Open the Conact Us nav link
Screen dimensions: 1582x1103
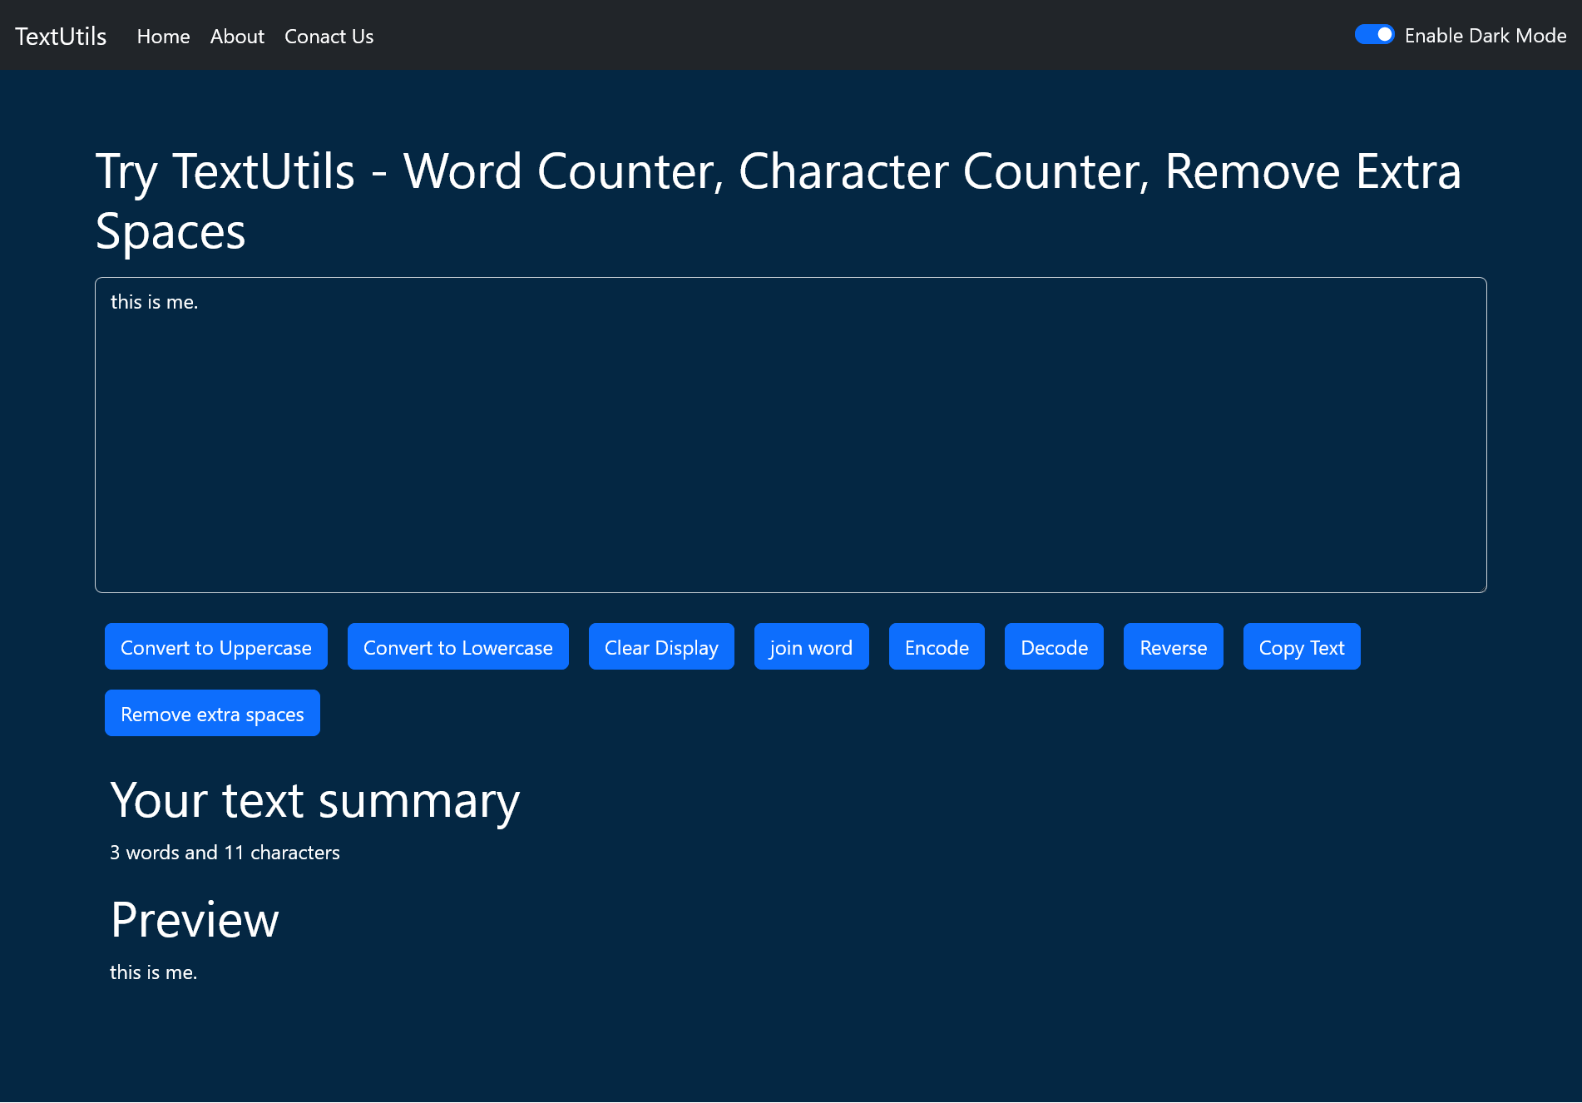[x=329, y=37]
